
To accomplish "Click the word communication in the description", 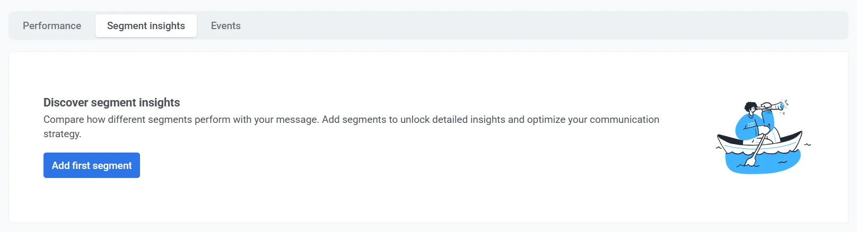I will click(x=624, y=120).
